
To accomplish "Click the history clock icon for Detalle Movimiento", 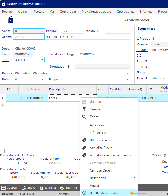I will pos(84,193).
